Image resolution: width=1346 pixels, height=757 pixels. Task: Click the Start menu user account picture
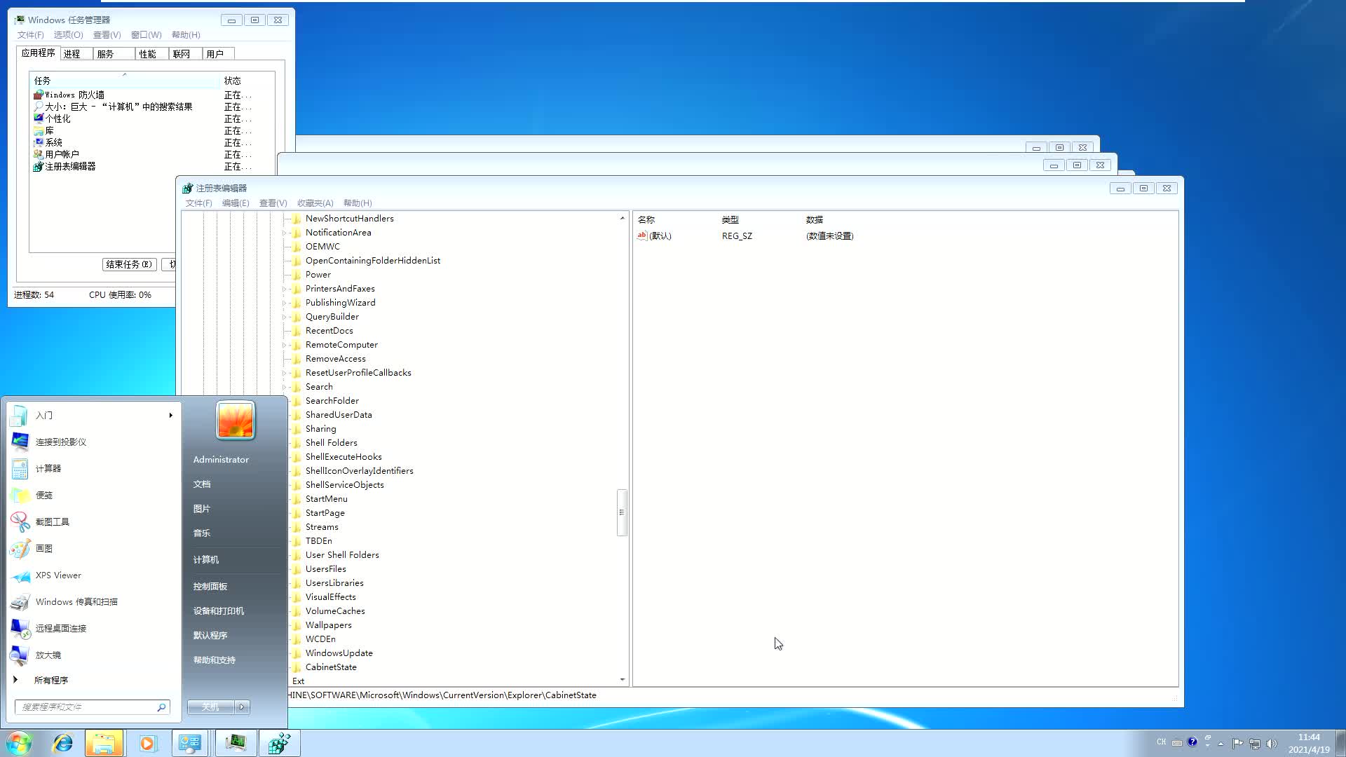point(236,421)
